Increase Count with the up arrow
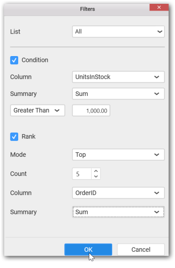The image size is (175, 268). 96,171
